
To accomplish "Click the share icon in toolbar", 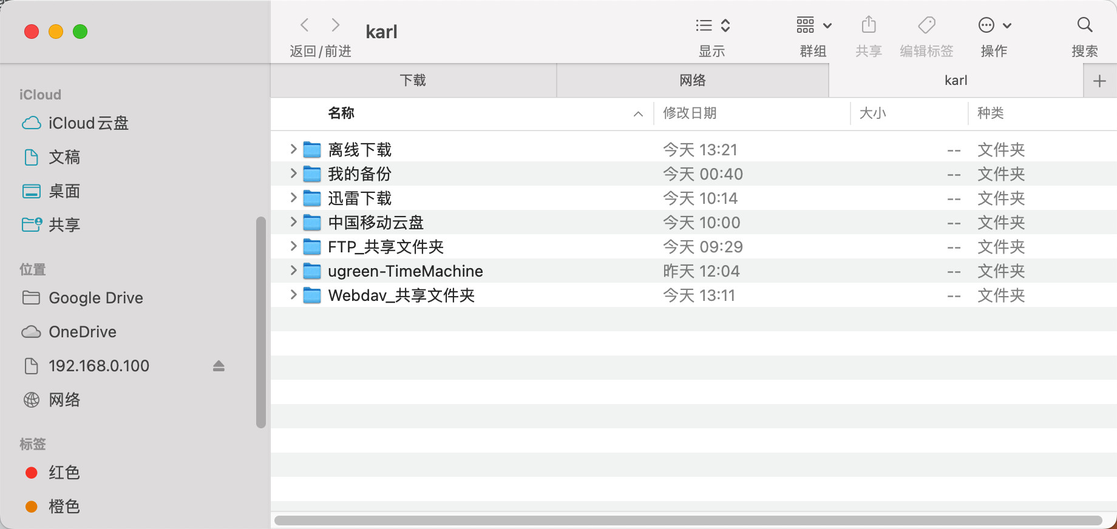I will (869, 25).
